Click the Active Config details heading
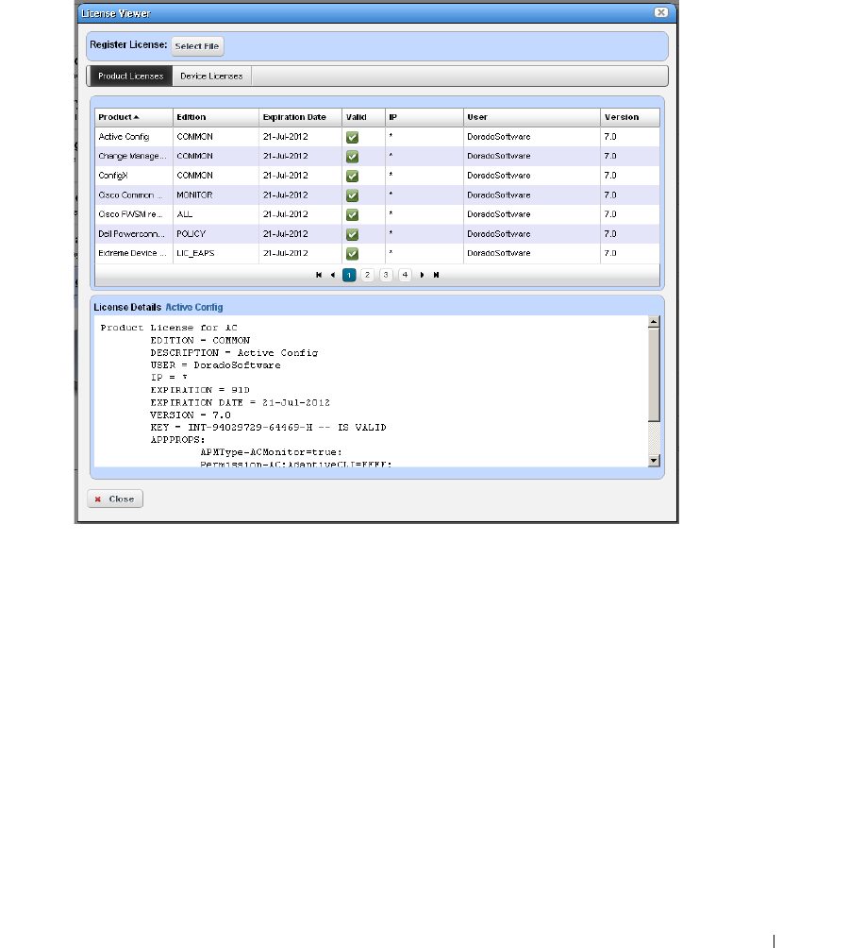Image resolution: width=849 pixels, height=948 pixels. click(193, 307)
